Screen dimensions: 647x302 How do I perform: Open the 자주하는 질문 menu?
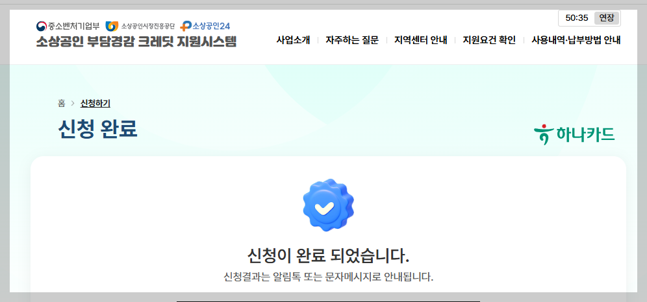coord(352,40)
